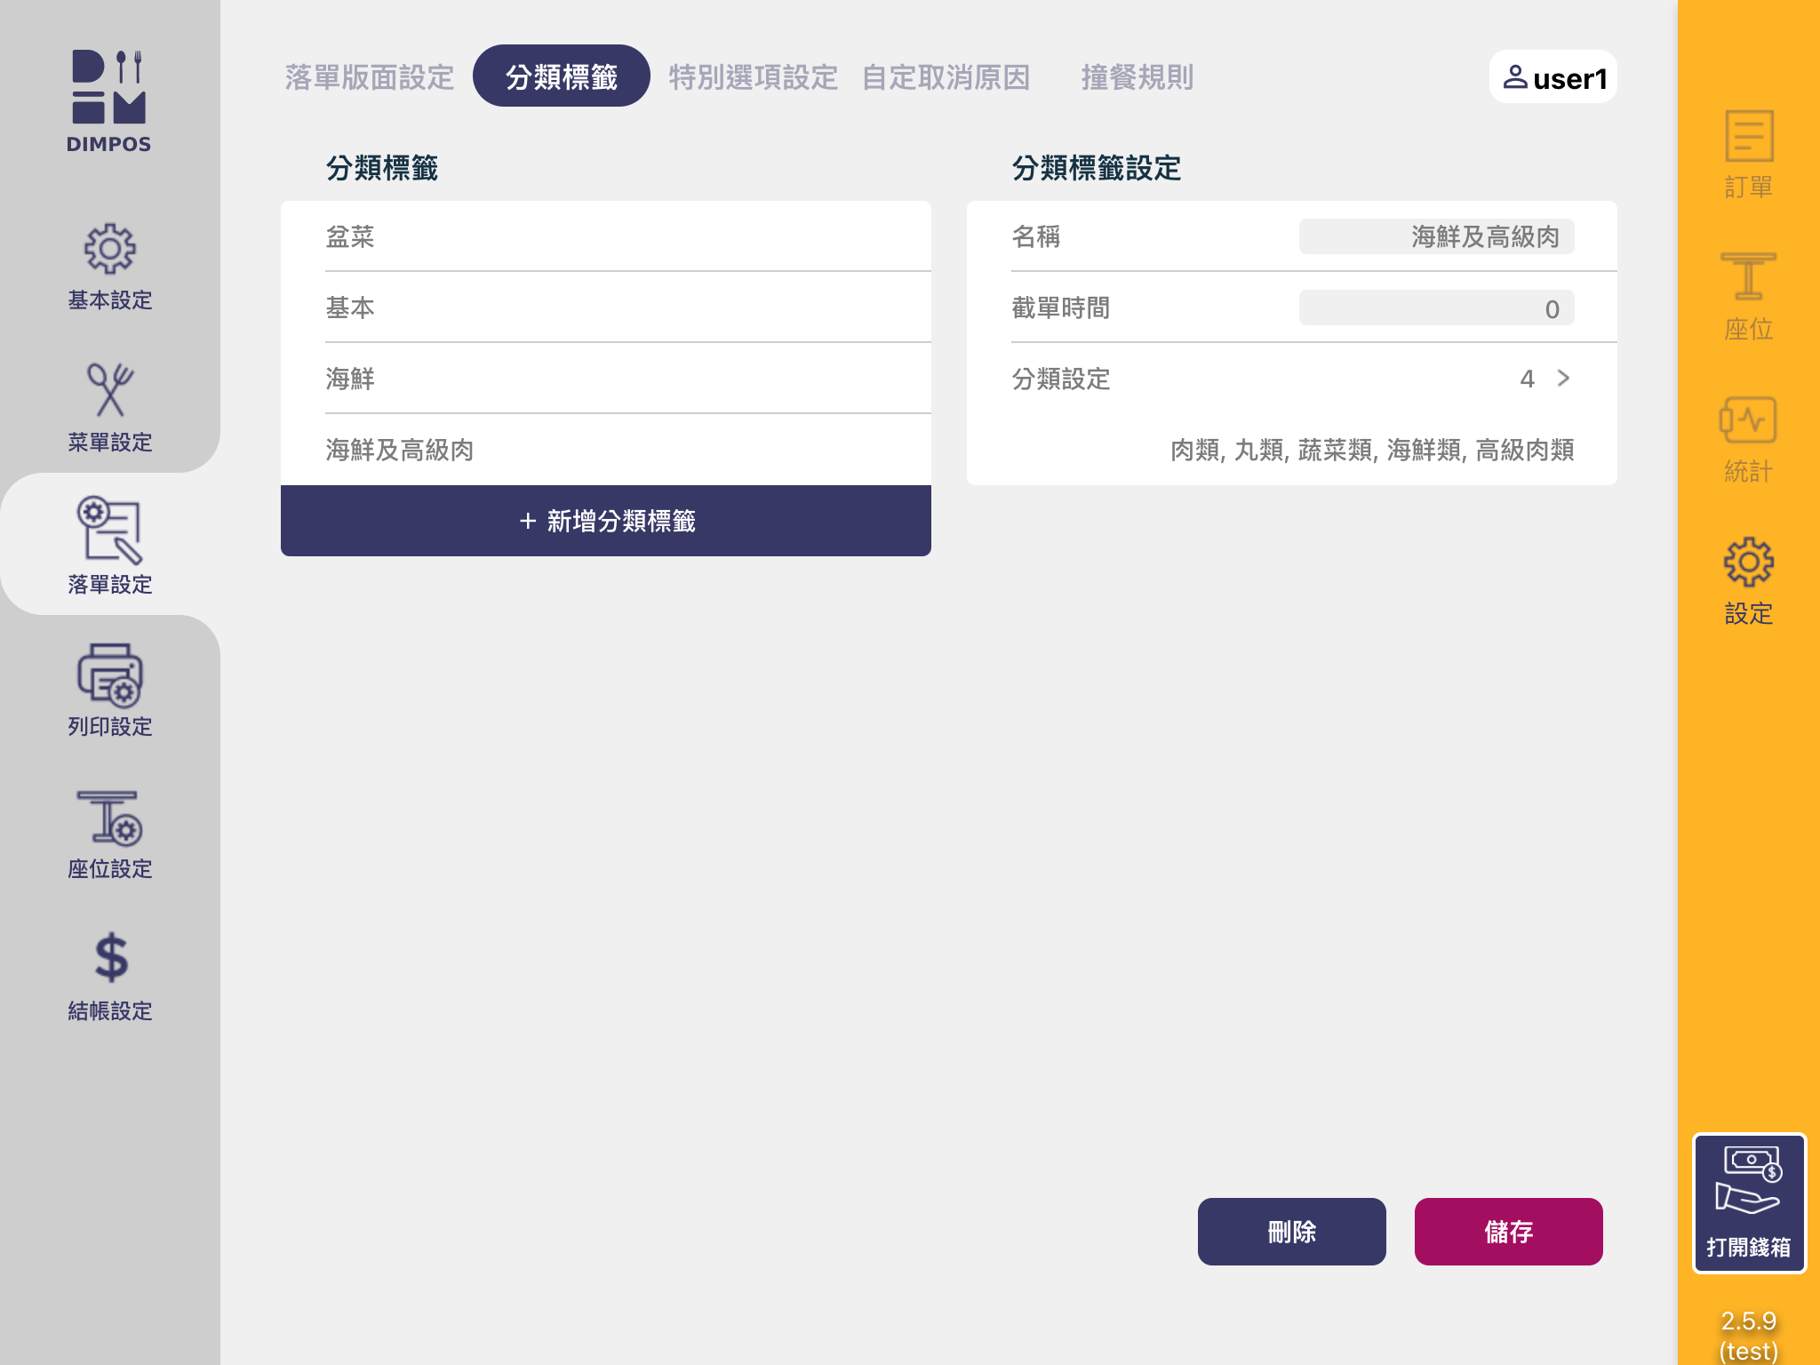
Task: Go to 訂單 orders icon
Action: [x=1748, y=137]
